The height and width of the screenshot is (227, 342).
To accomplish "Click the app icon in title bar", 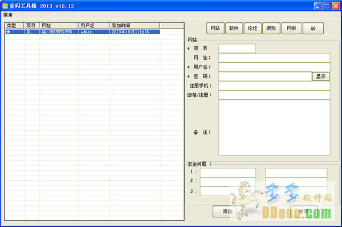I will 5,6.
